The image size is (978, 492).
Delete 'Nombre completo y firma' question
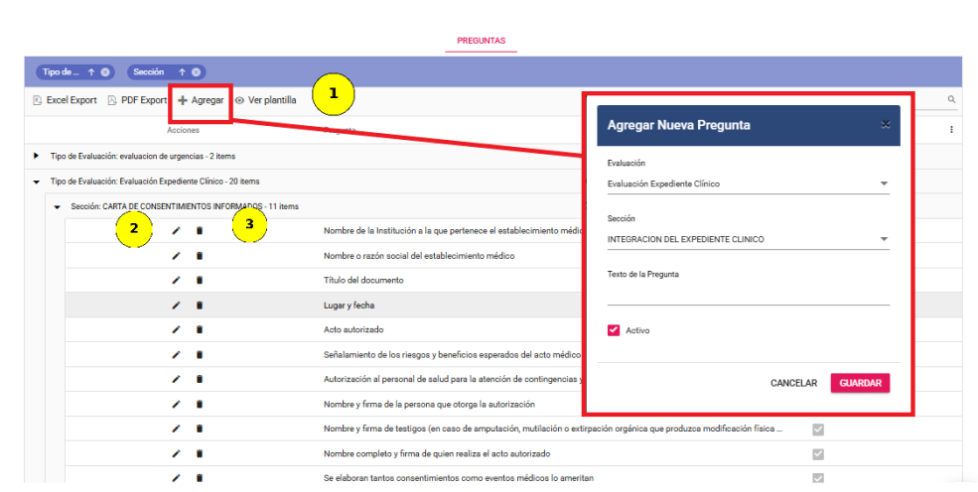click(200, 453)
